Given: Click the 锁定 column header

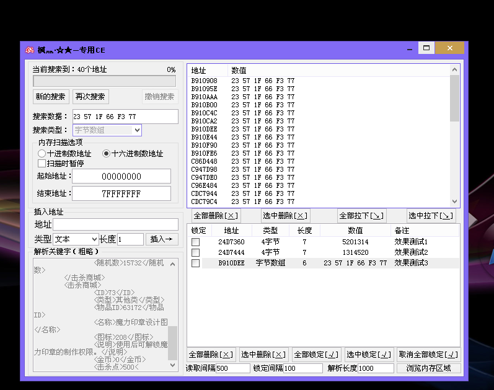Looking at the screenshot, I should pyautogui.click(x=200, y=231).
